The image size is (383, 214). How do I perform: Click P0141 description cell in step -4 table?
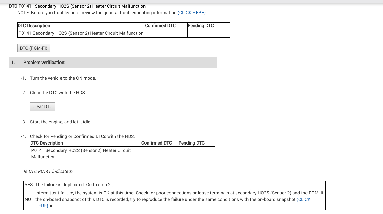(86, 154)
